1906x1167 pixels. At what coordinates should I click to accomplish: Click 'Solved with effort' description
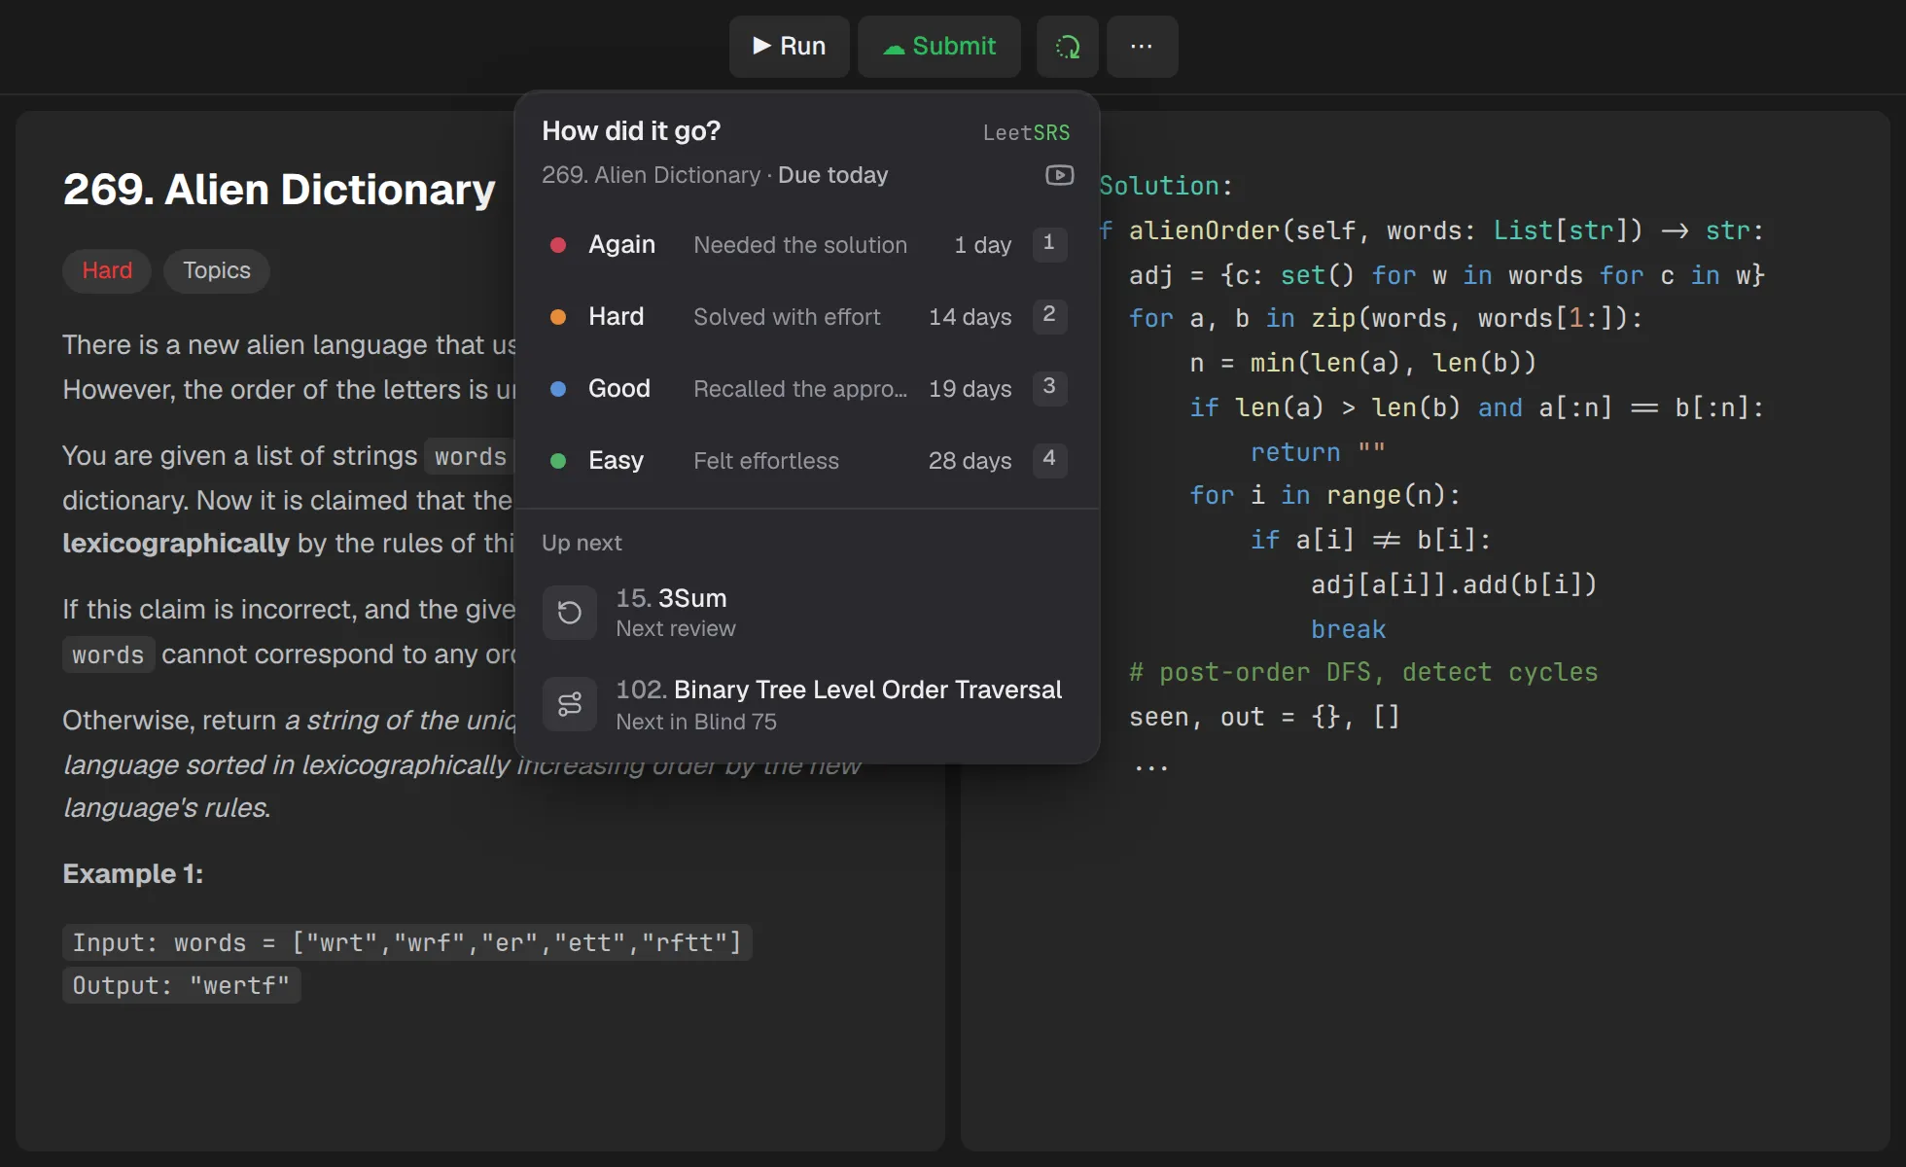[x=787, y=317]
